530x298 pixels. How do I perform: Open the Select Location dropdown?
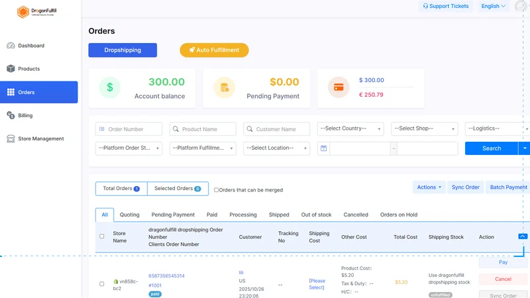coord(276,148)
